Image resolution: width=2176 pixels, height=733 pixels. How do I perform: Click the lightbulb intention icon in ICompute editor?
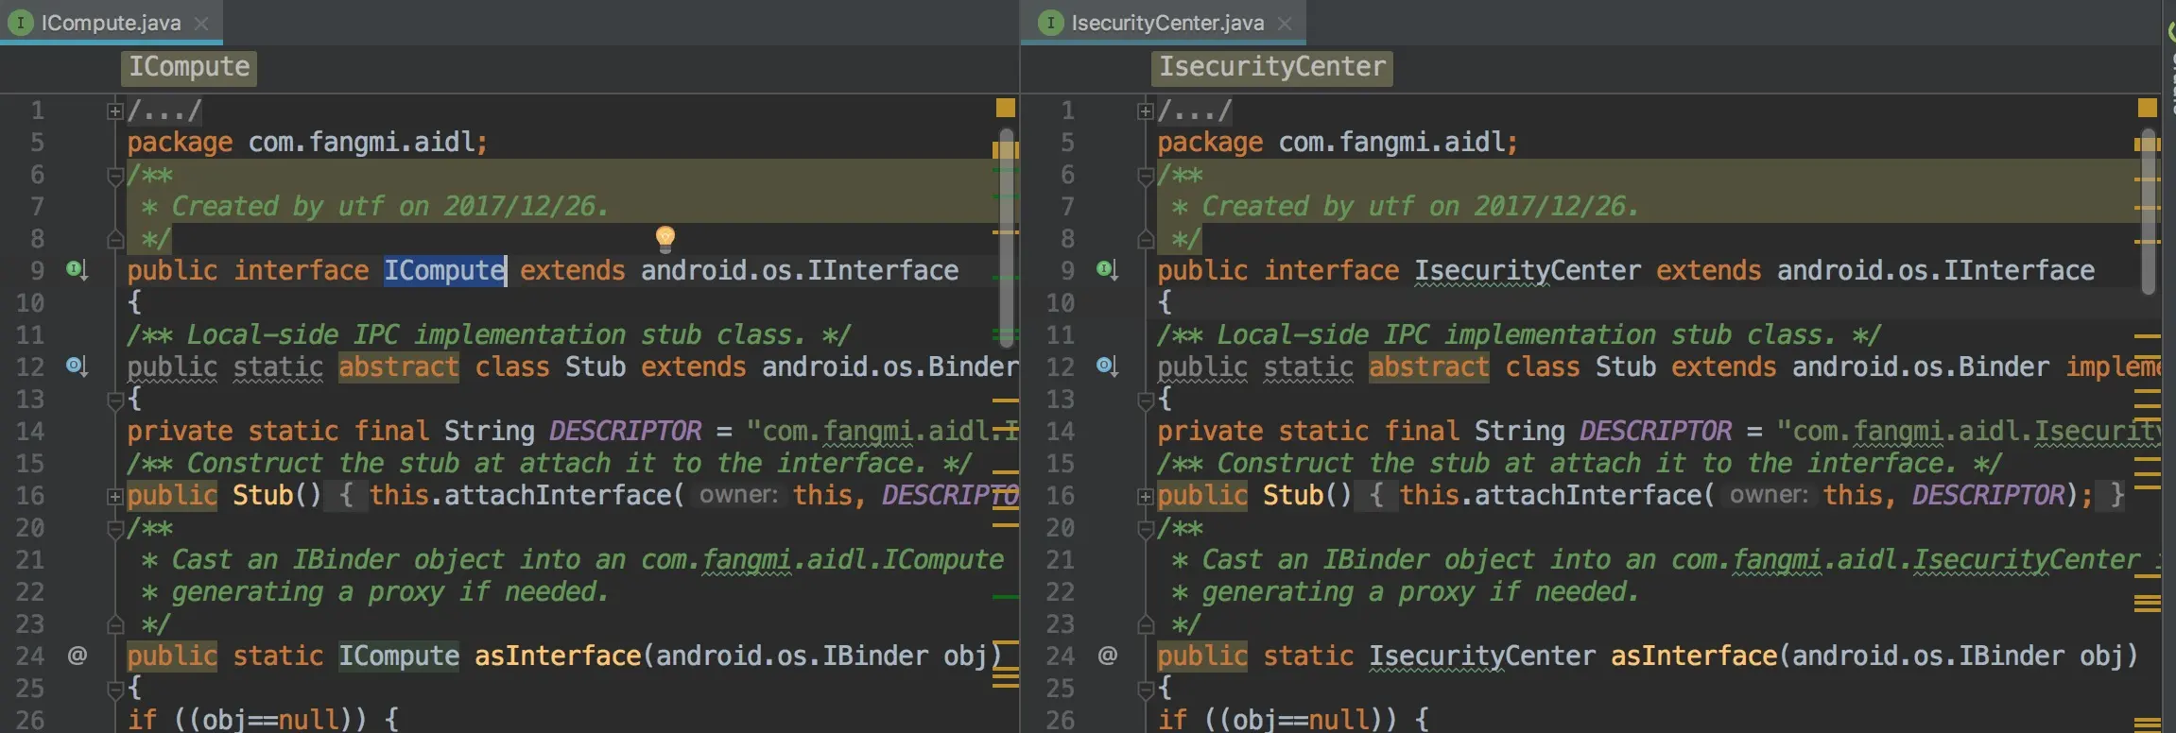click(x=665, y=238)
